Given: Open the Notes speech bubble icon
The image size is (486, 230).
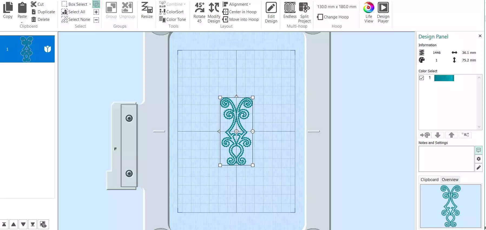Looking at the screenshot, I should pyautogui.click(x=479, y=150).
